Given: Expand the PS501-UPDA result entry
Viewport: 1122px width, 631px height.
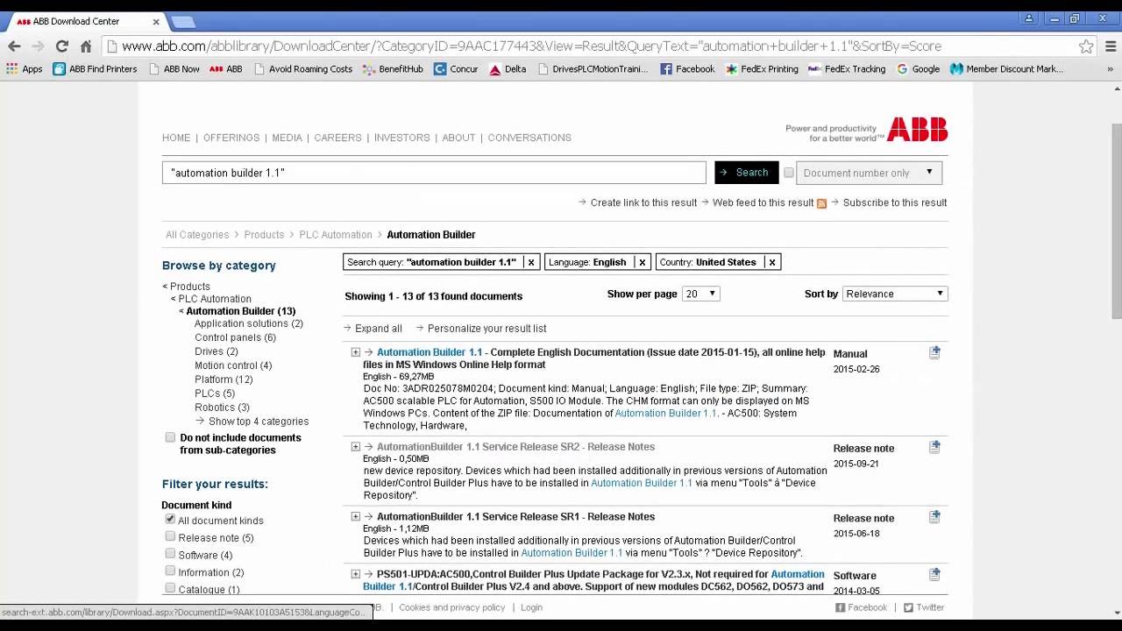Looking at the screenshot, I should (355, 574).
